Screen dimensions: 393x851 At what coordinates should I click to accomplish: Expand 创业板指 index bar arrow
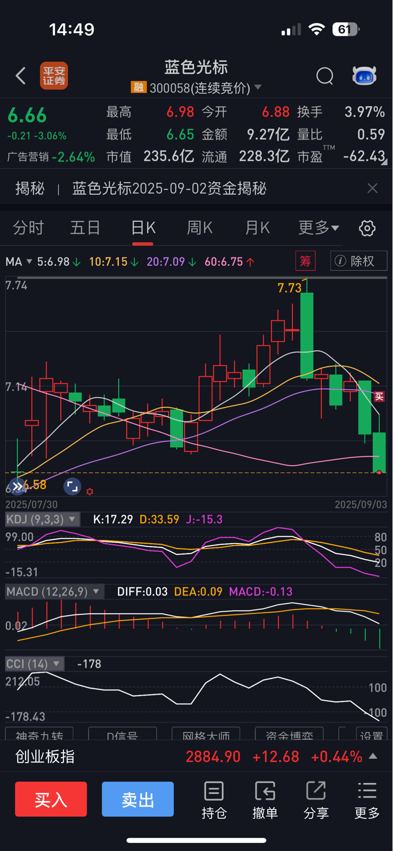pyautogui.click(x=373, y=756)
